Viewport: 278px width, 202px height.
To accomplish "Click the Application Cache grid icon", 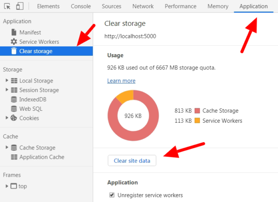I will click(x=14, y=157).
